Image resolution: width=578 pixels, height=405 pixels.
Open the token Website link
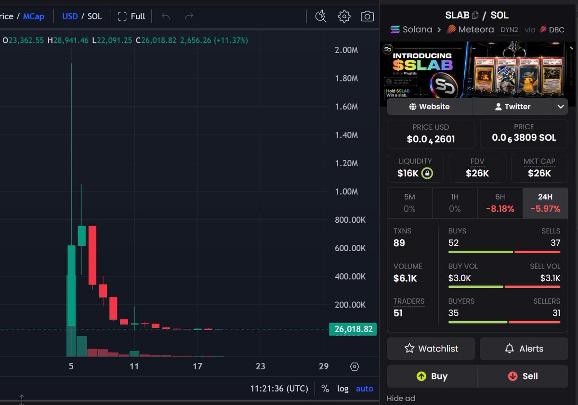coord(430,107)
